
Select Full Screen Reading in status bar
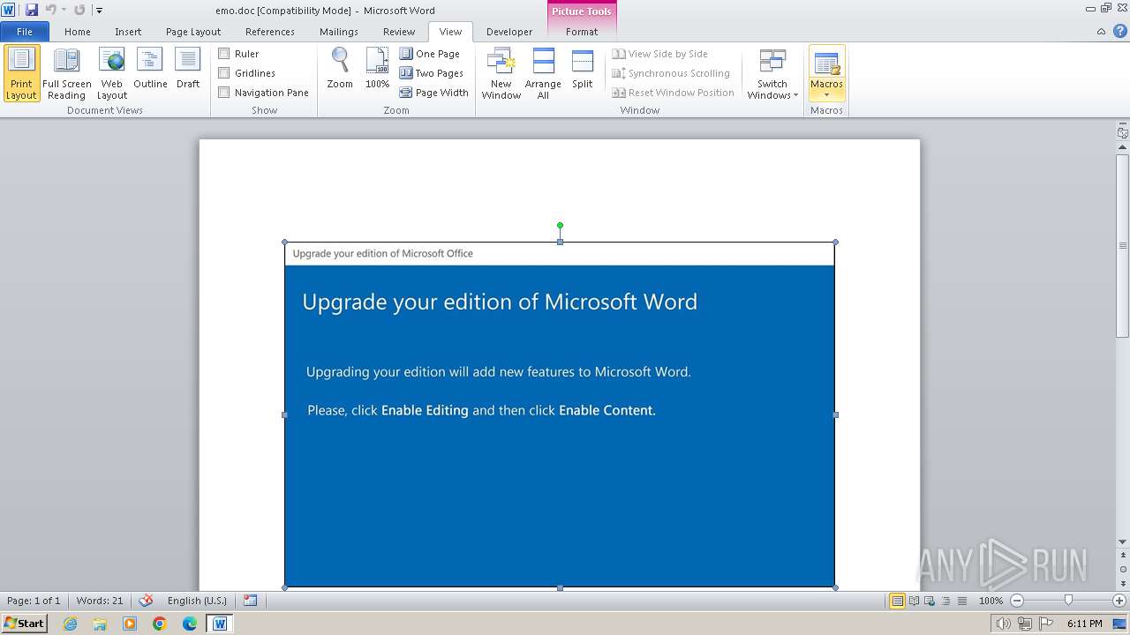point(914,601)
